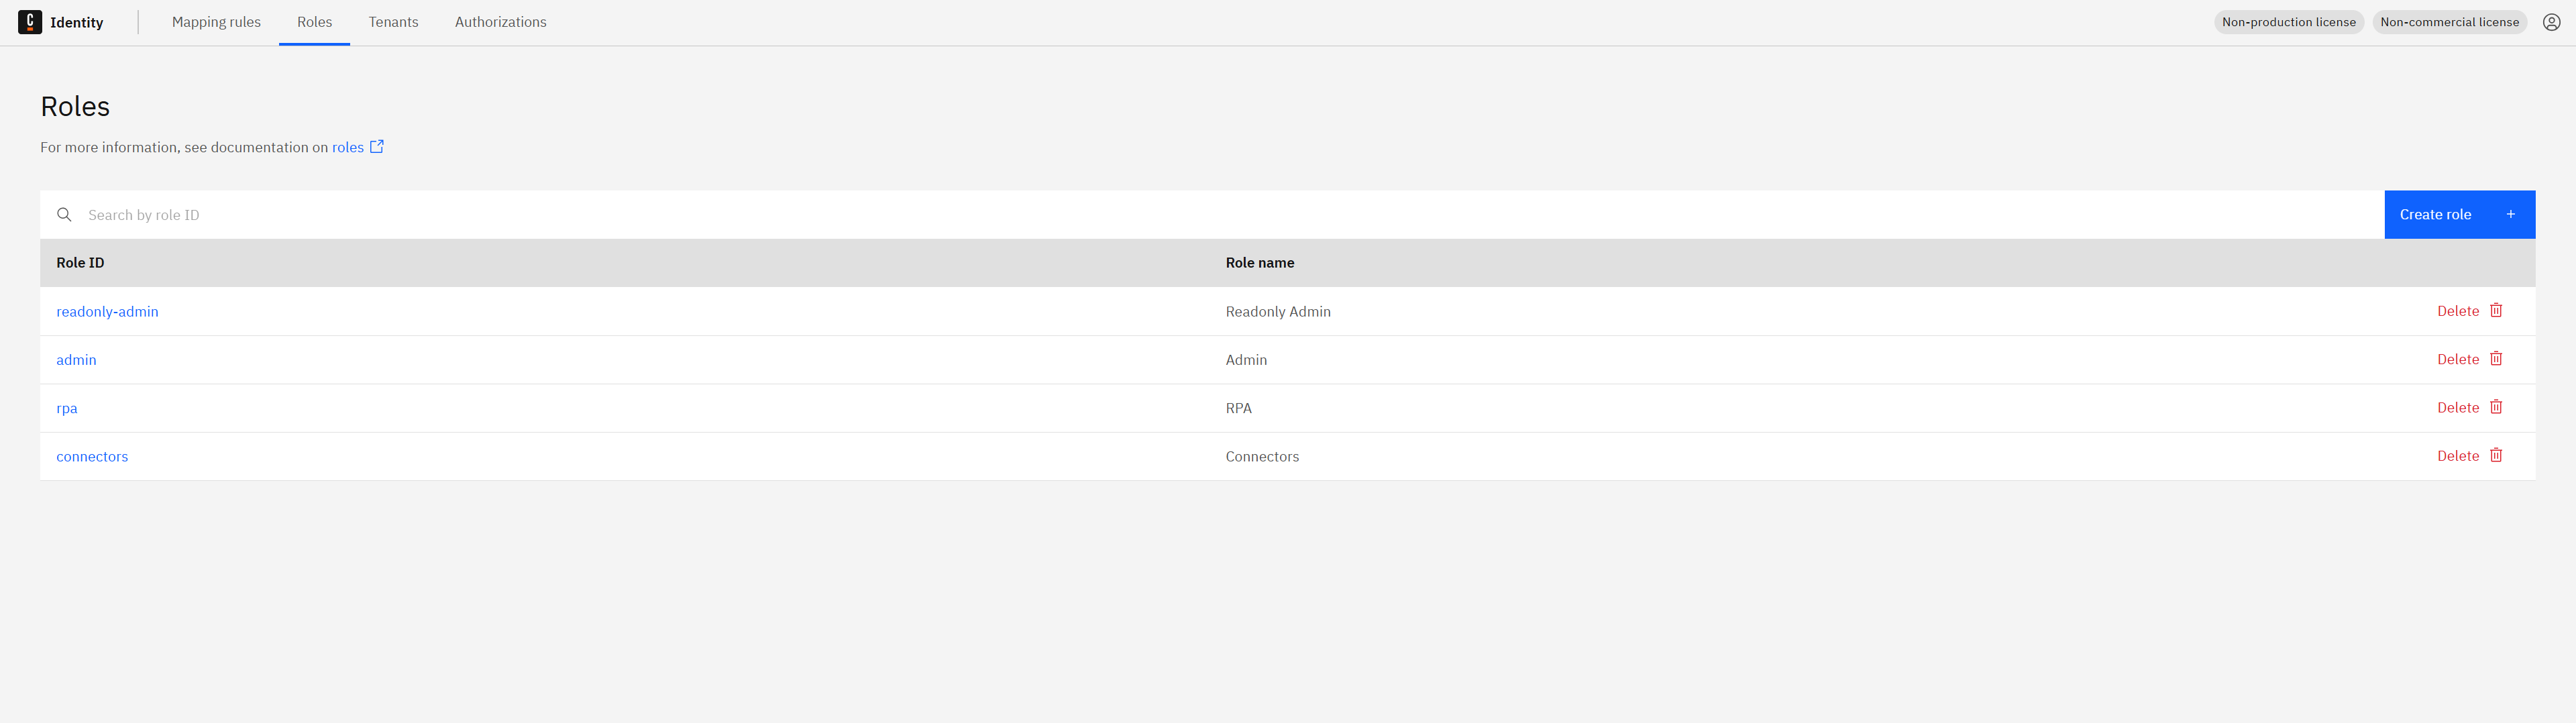Focus the Search by role ID field

(x=1200, y=215)
